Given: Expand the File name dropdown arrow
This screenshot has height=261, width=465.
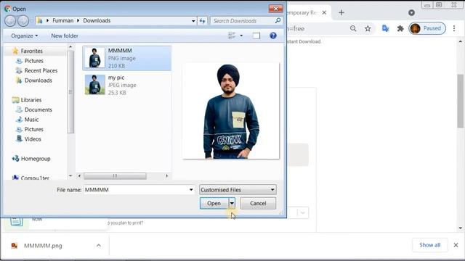Looking at the screenshot, I should tap(191, 190).
